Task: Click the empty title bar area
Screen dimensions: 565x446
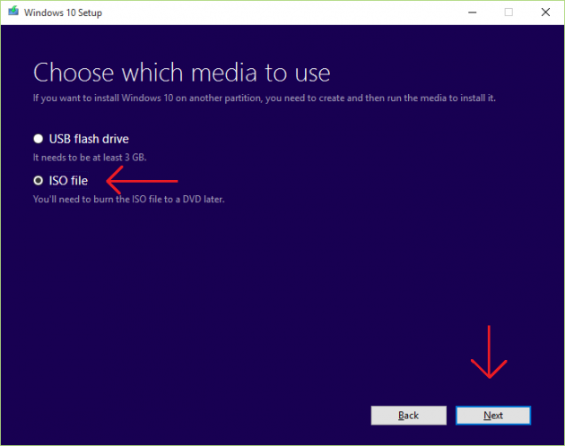Action: [x=269, y=12]
